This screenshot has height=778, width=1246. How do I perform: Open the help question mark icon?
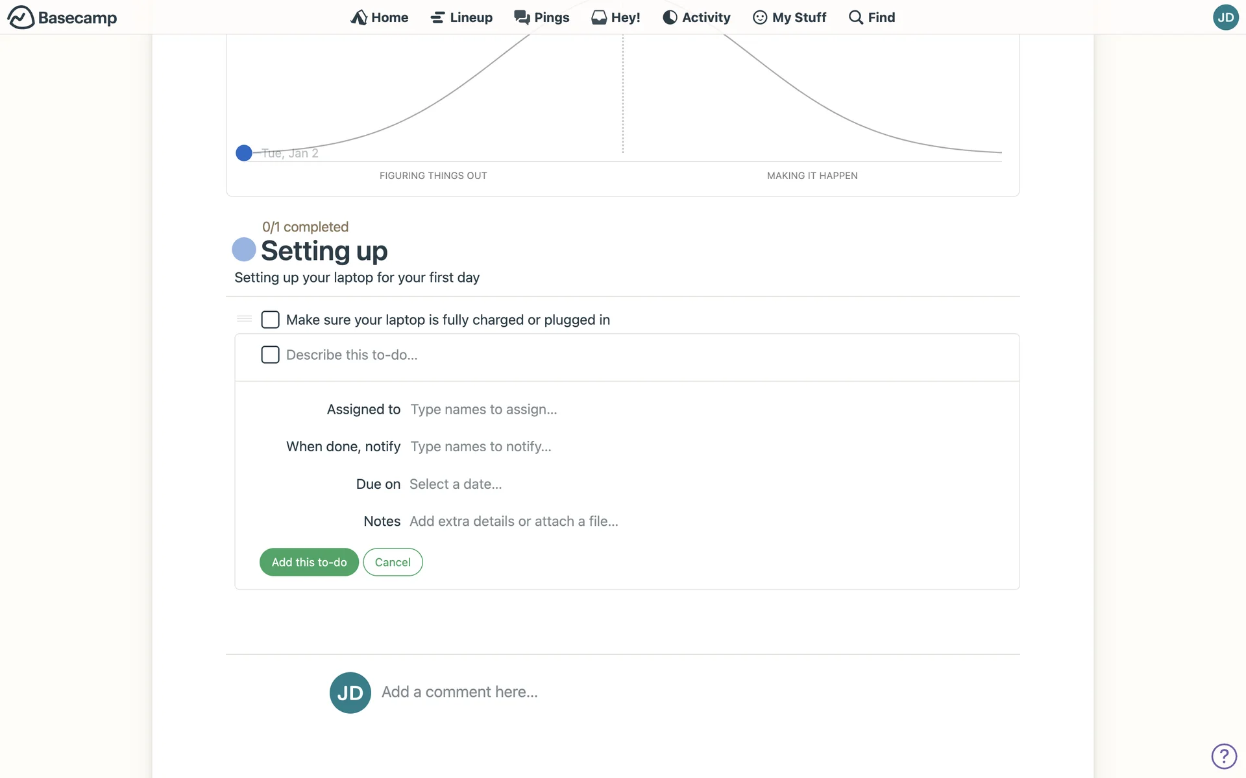pyautogui.click(x=1224, y=756)
